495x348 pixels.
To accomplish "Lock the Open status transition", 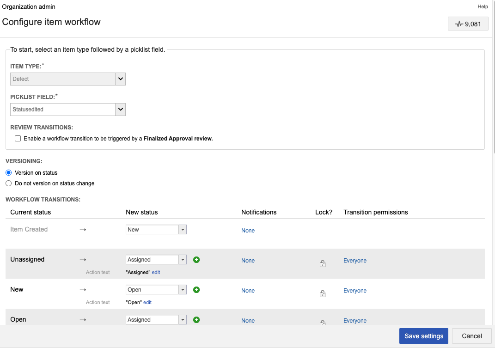I will coord(322,322).
